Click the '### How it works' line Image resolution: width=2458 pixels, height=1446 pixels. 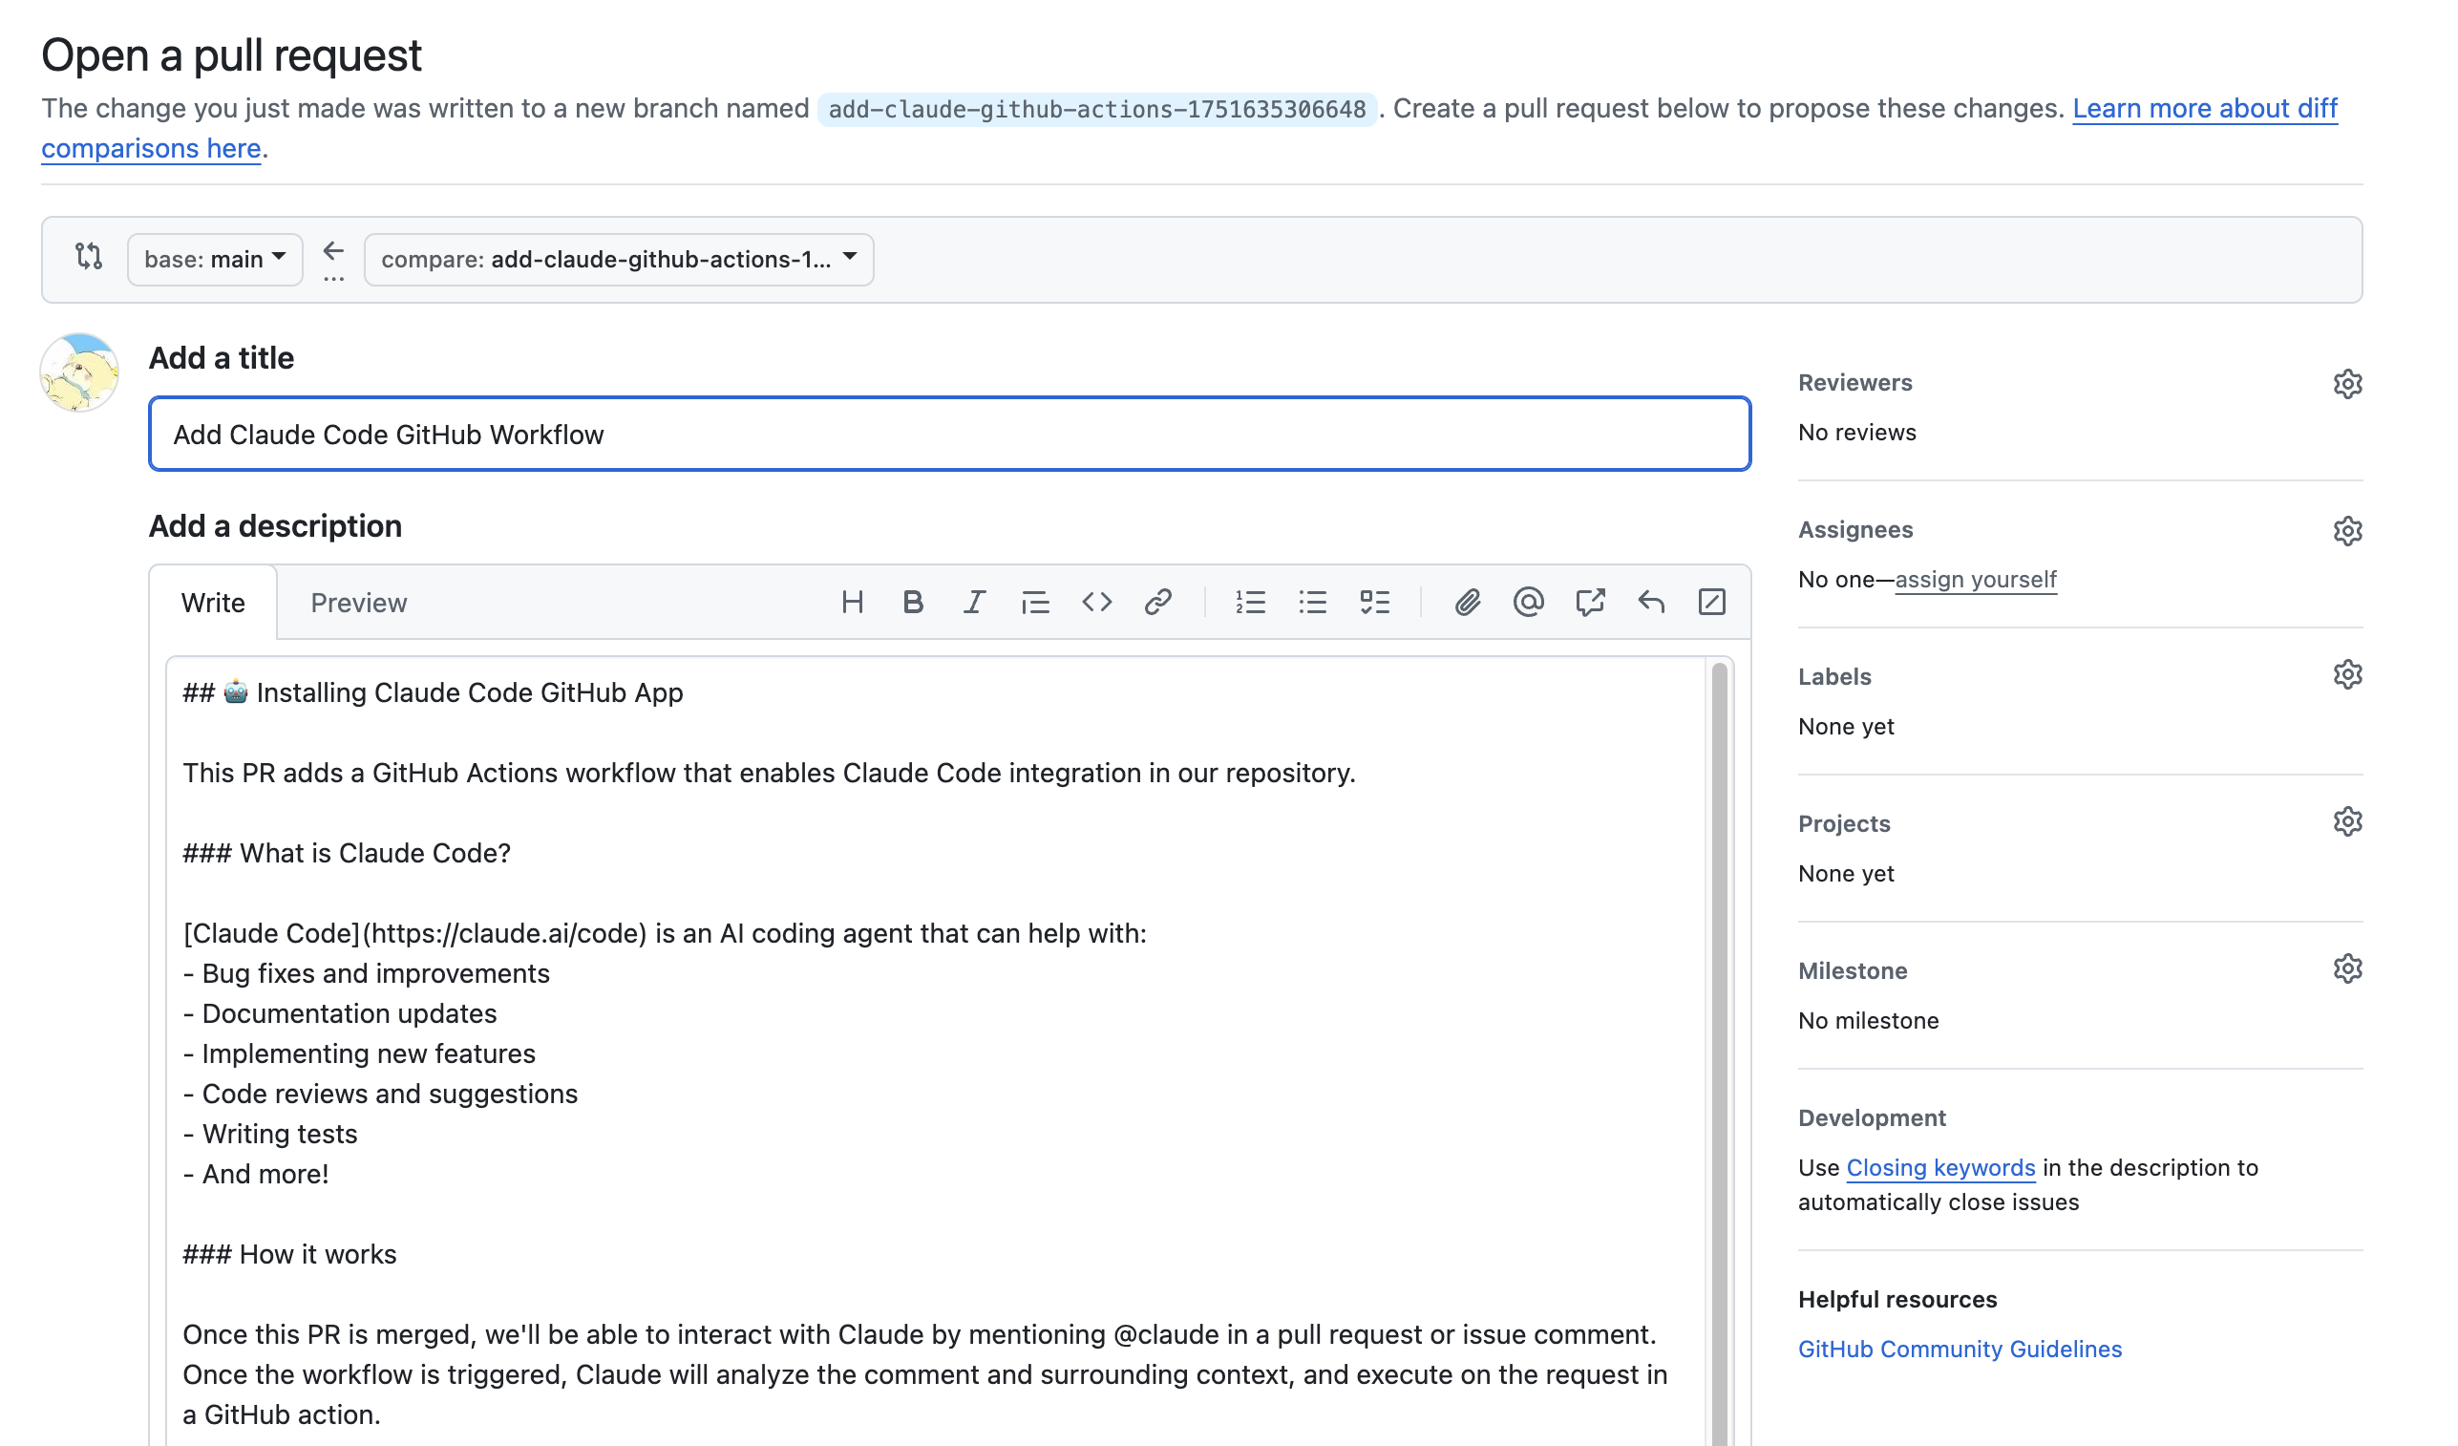point(289,1254)
